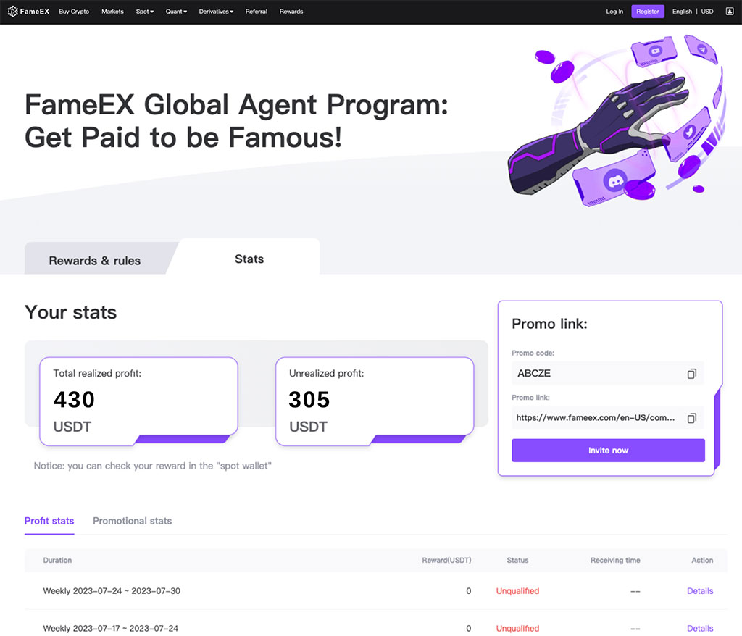Click the promo code field ABCZE
Image resolution: width=742 pixels, height=636 pixels.
(x=608, y=373)
